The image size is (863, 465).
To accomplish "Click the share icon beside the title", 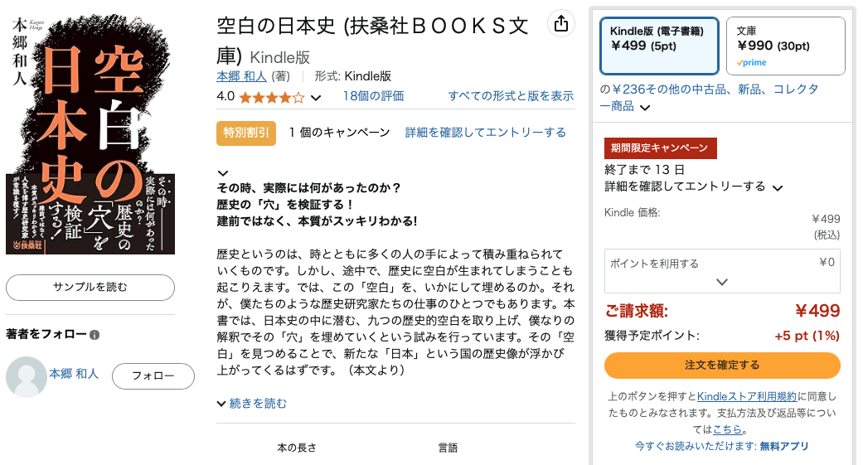I will pyautogui.click(x=561, y=24).
